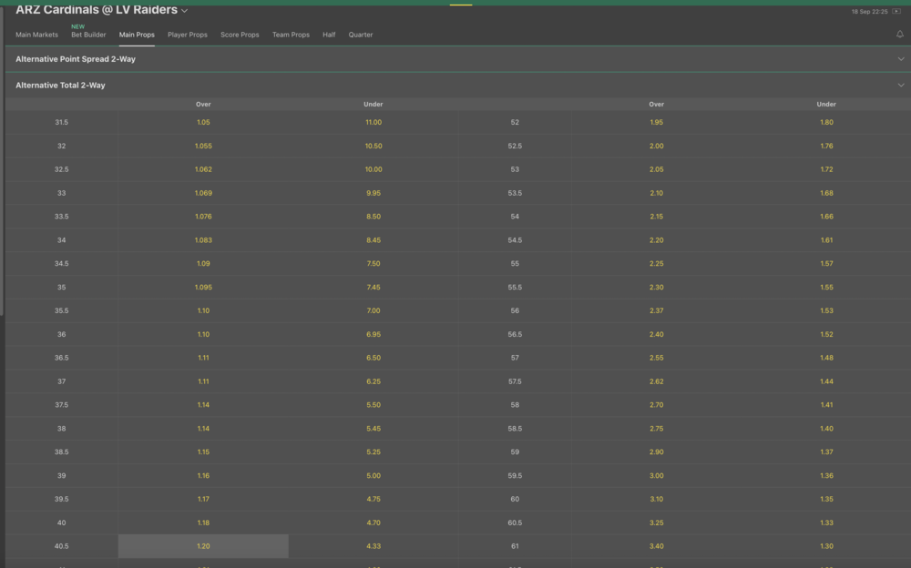Add Under 35 at odds 7.45

374,287
